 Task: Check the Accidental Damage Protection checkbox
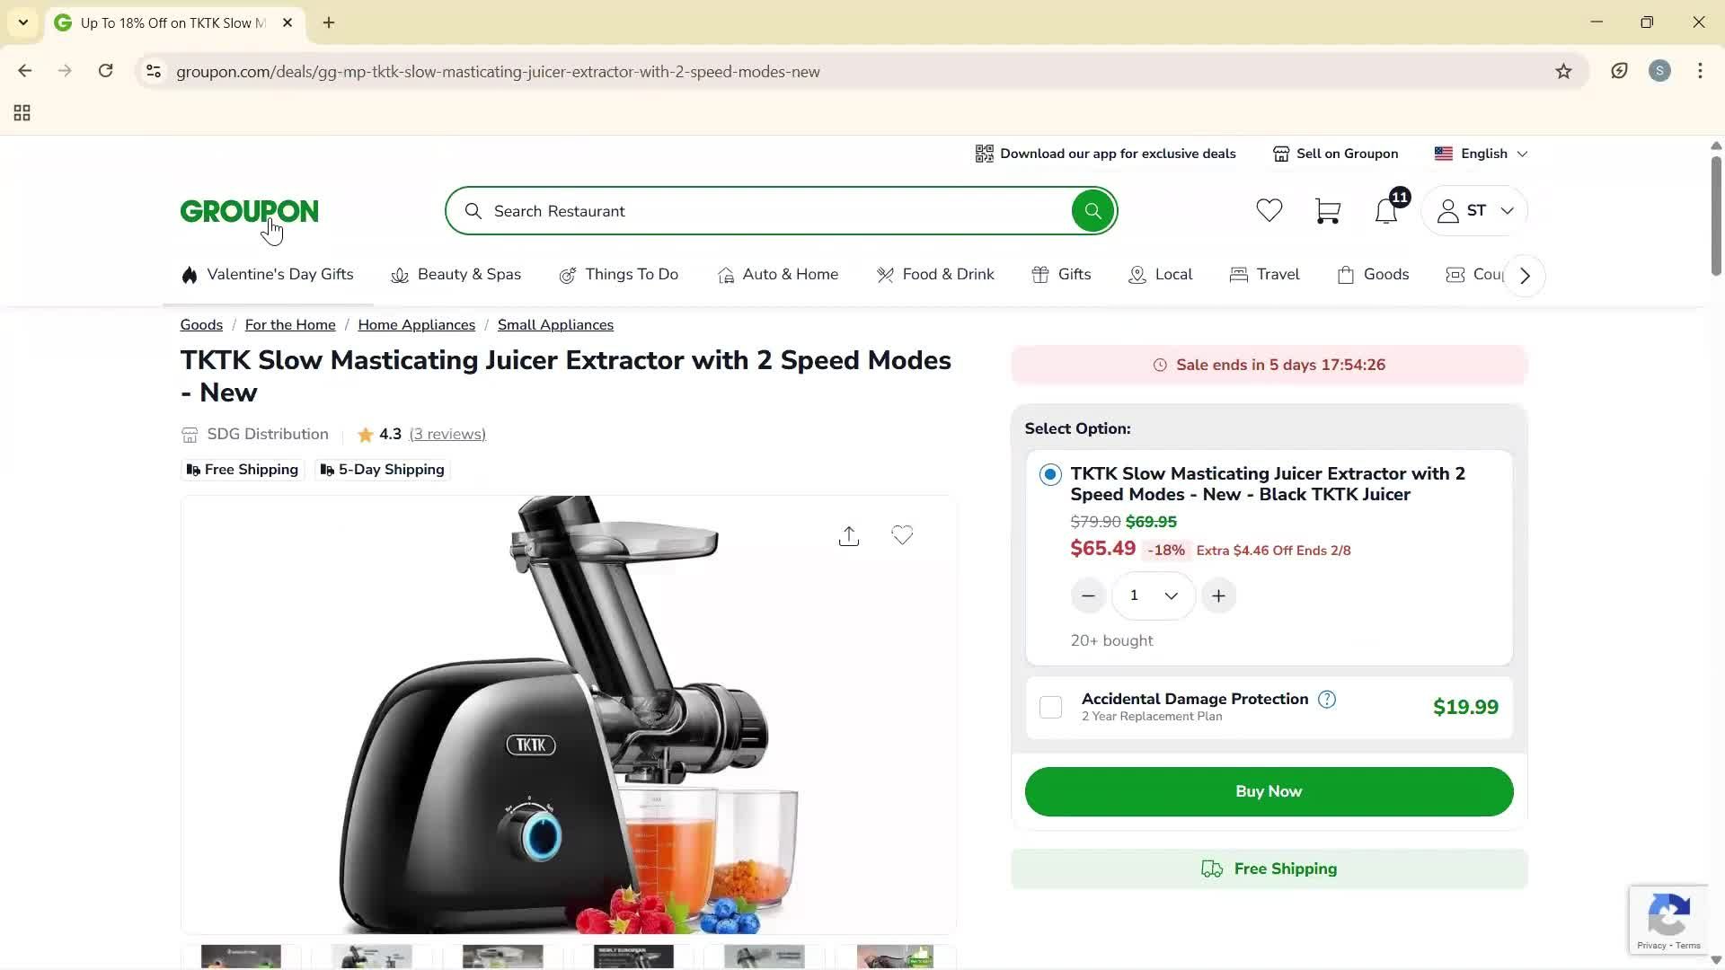coord(1050,708)
